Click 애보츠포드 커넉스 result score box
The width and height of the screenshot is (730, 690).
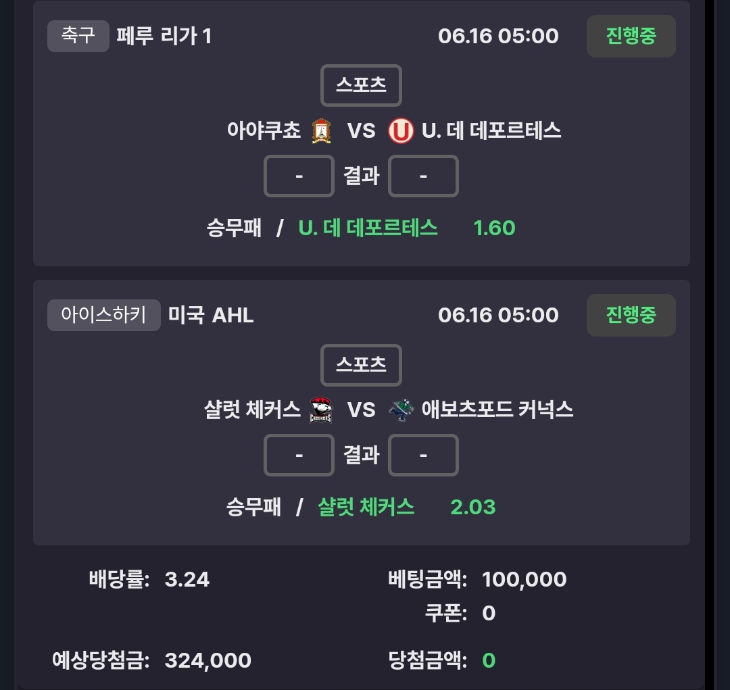[x=423, y=455]
